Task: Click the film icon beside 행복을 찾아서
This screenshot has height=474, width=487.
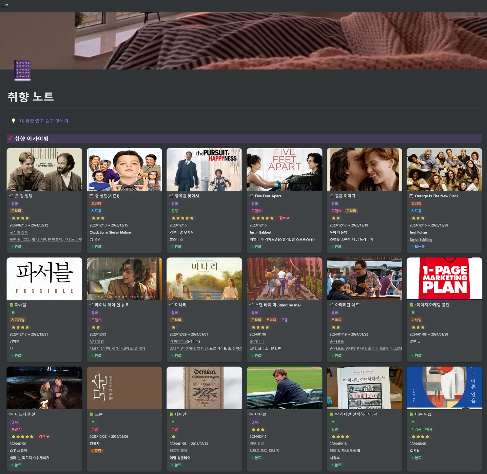Action: point(171,196)
